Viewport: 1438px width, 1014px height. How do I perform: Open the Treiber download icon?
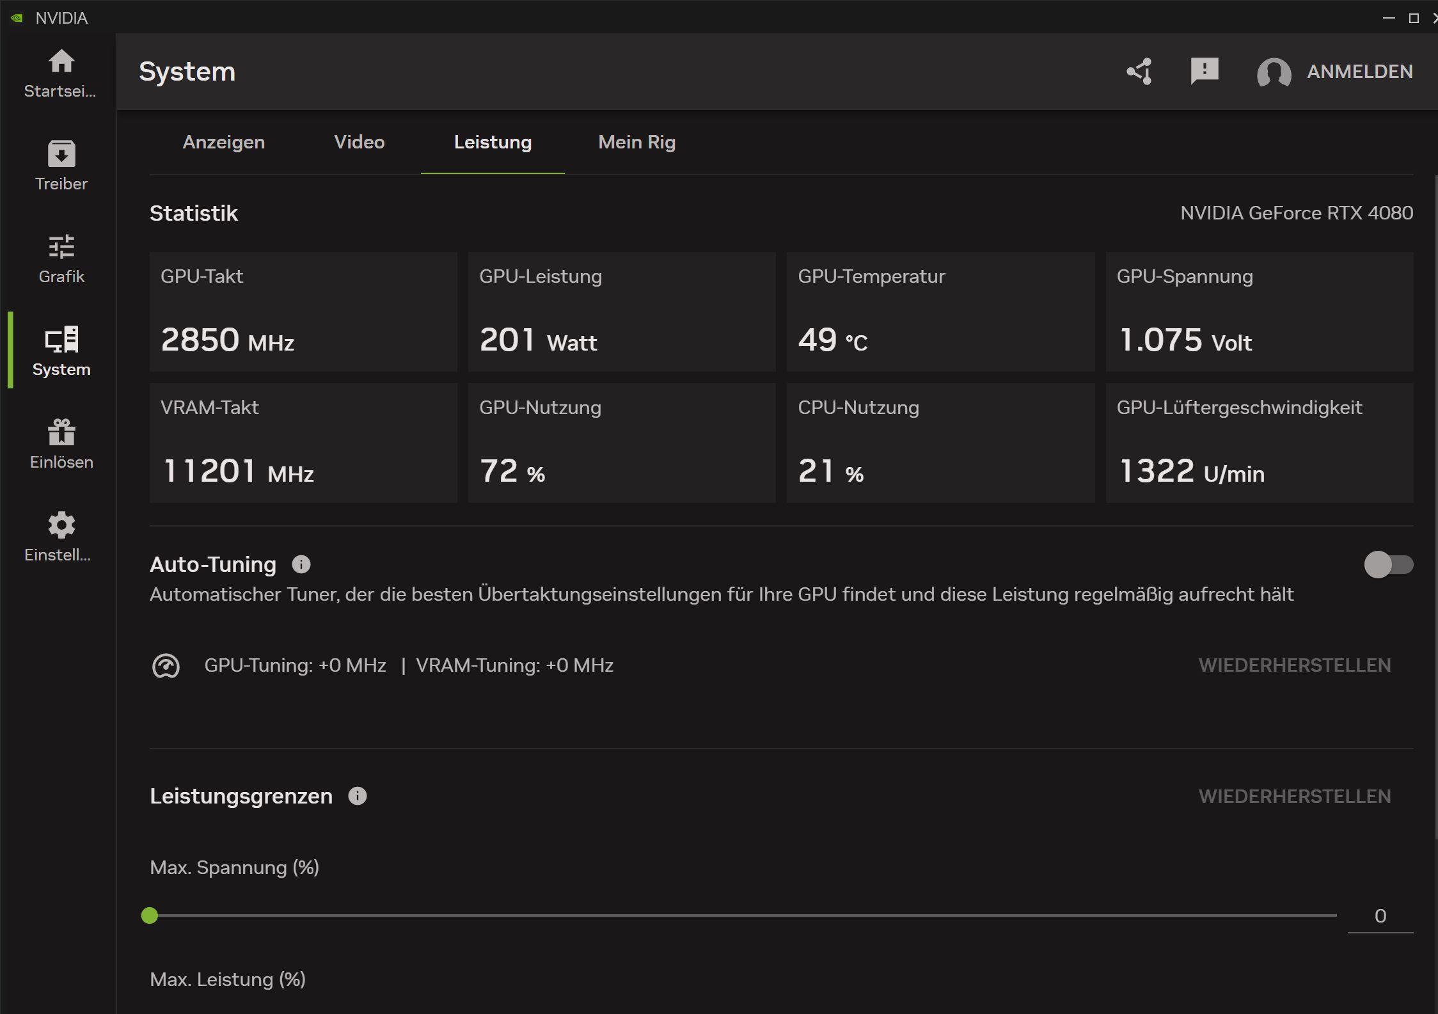pyautogui.click(x=61, y=154)
